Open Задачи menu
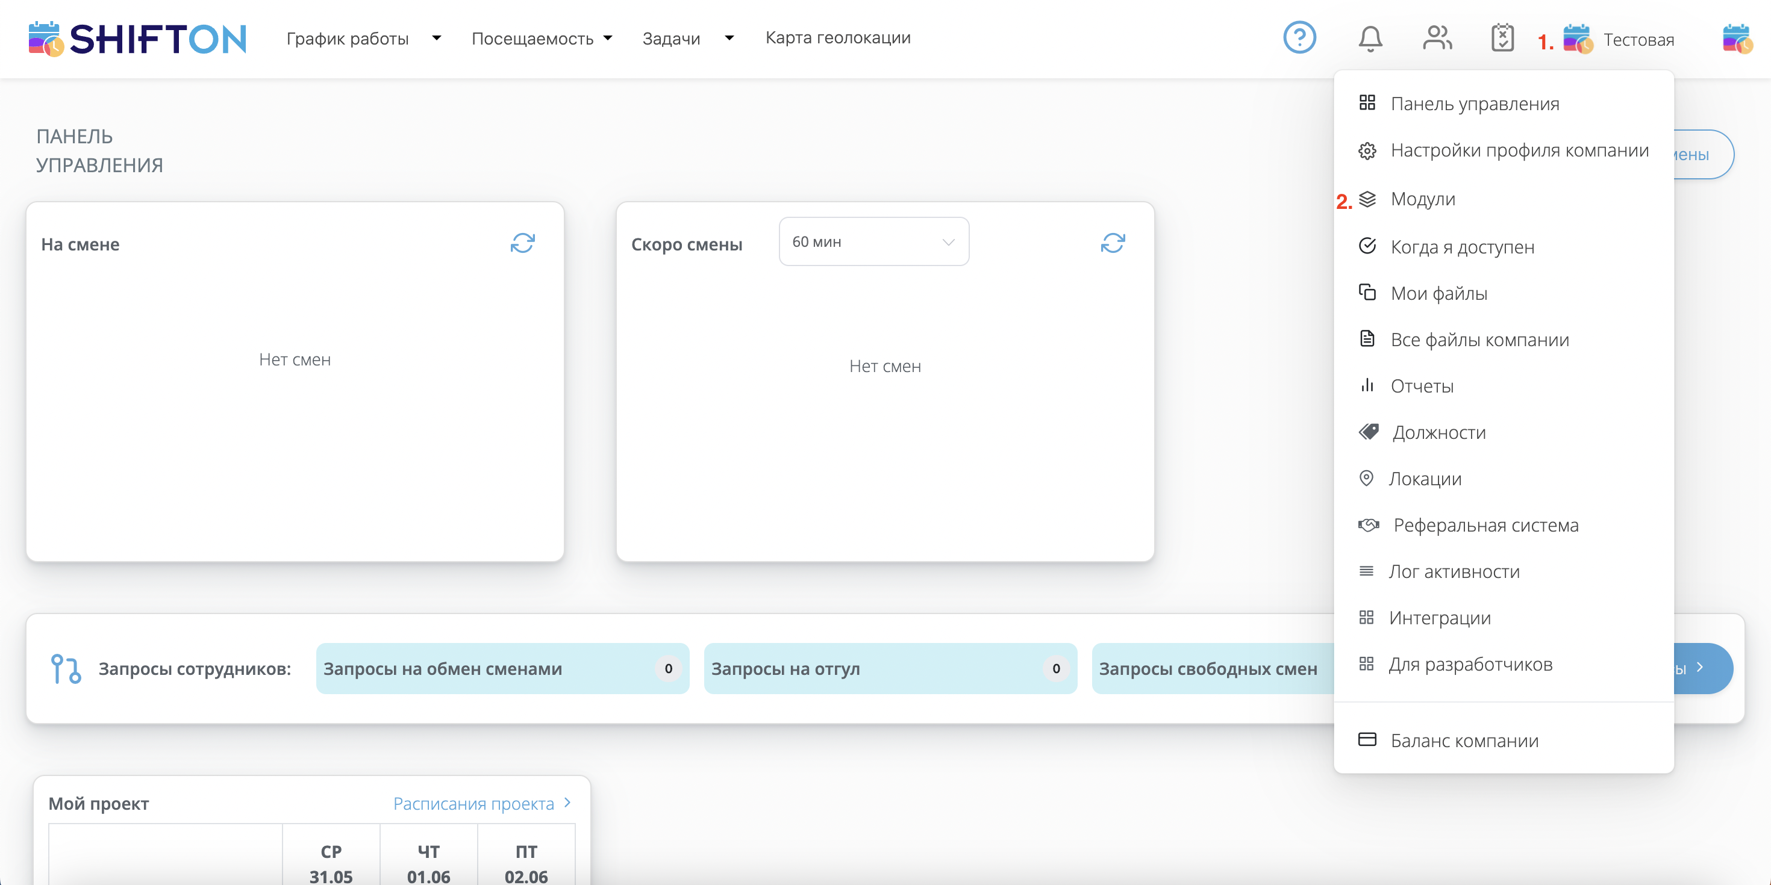 pyautogui.click(x=671, y=39)
